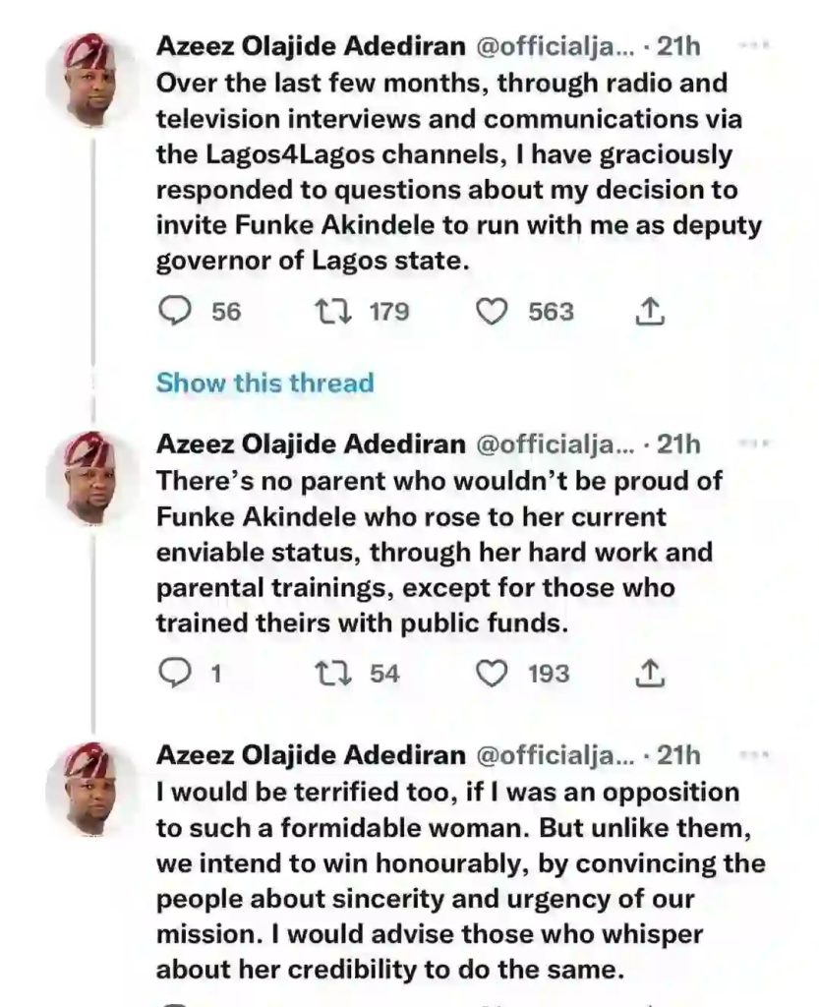The width and height of the screenshot is (819, 1007).
Task: Open the third tweet's more options menu
Action: (753, 754)
